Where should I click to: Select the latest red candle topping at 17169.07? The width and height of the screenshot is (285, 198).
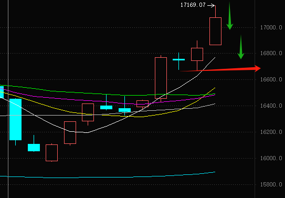(x=215, y=31)
